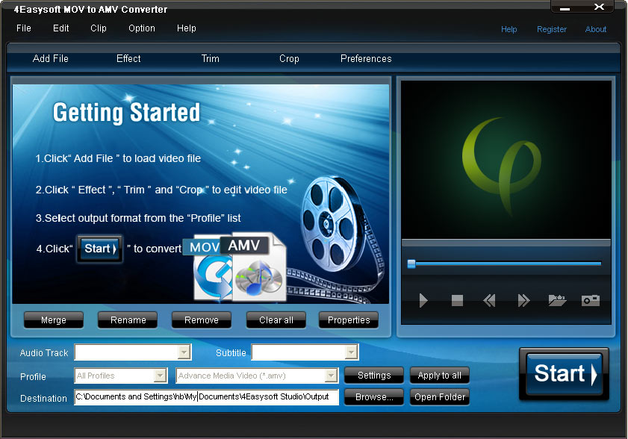Open the Subtitle dropdown
The width and height of the screenshot is (628, 439).
(x=350, y=352)
